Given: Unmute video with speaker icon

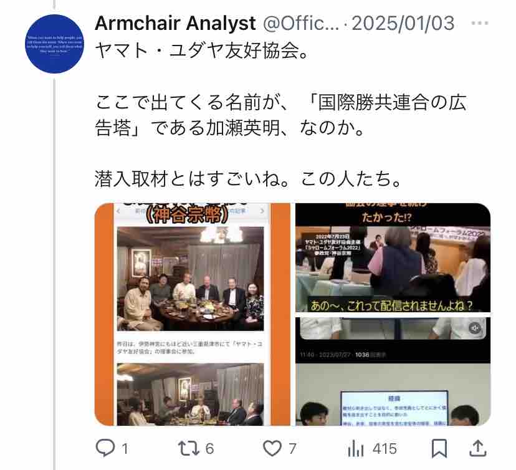Looking at the screenshot, I should (x=474, y=328).
